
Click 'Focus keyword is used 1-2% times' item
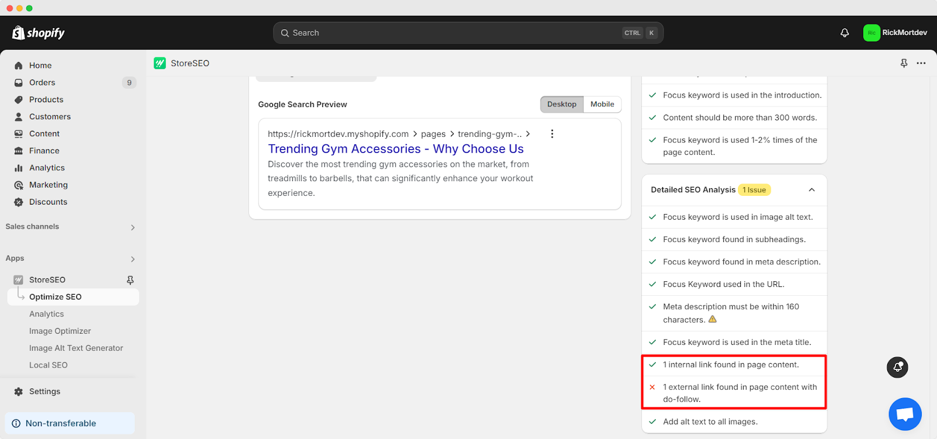coord(740,146)
